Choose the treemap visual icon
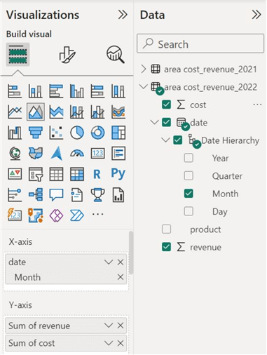This screenshot has height=355, width=267. [x=118, y=133]
